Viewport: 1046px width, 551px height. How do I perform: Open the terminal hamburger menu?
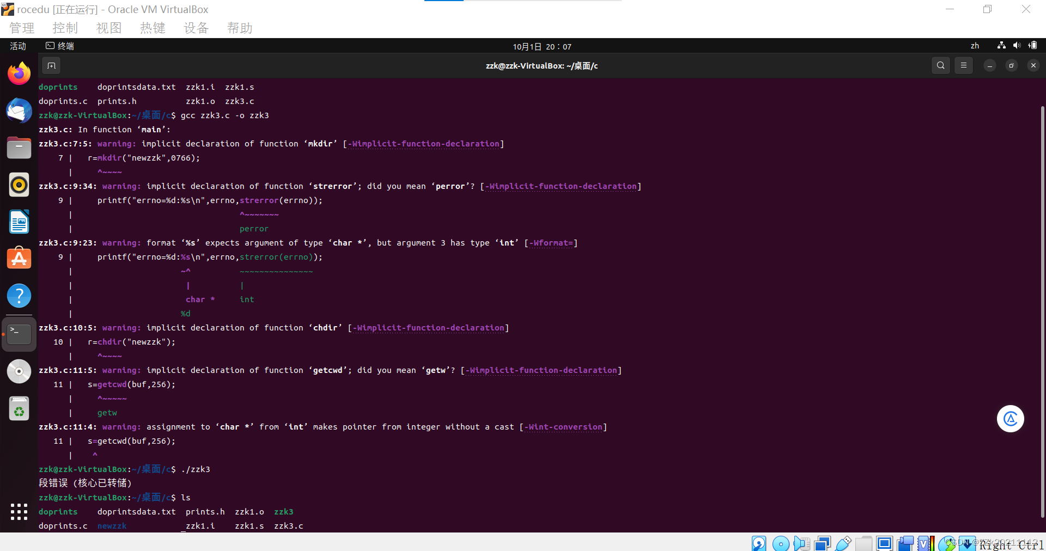click(964, 65)
